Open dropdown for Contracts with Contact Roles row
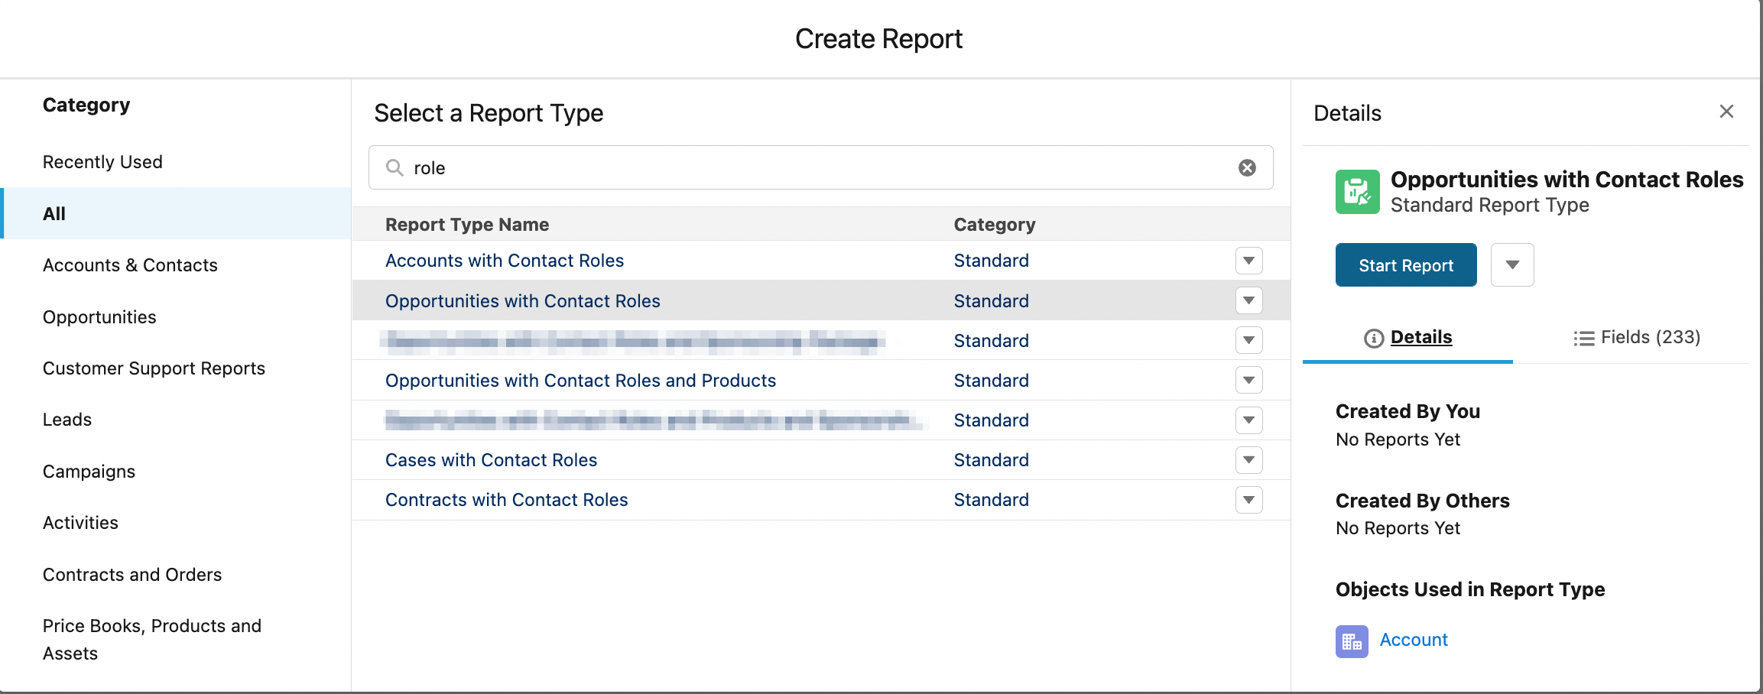1763x694 pixels. click(1248, 500)
